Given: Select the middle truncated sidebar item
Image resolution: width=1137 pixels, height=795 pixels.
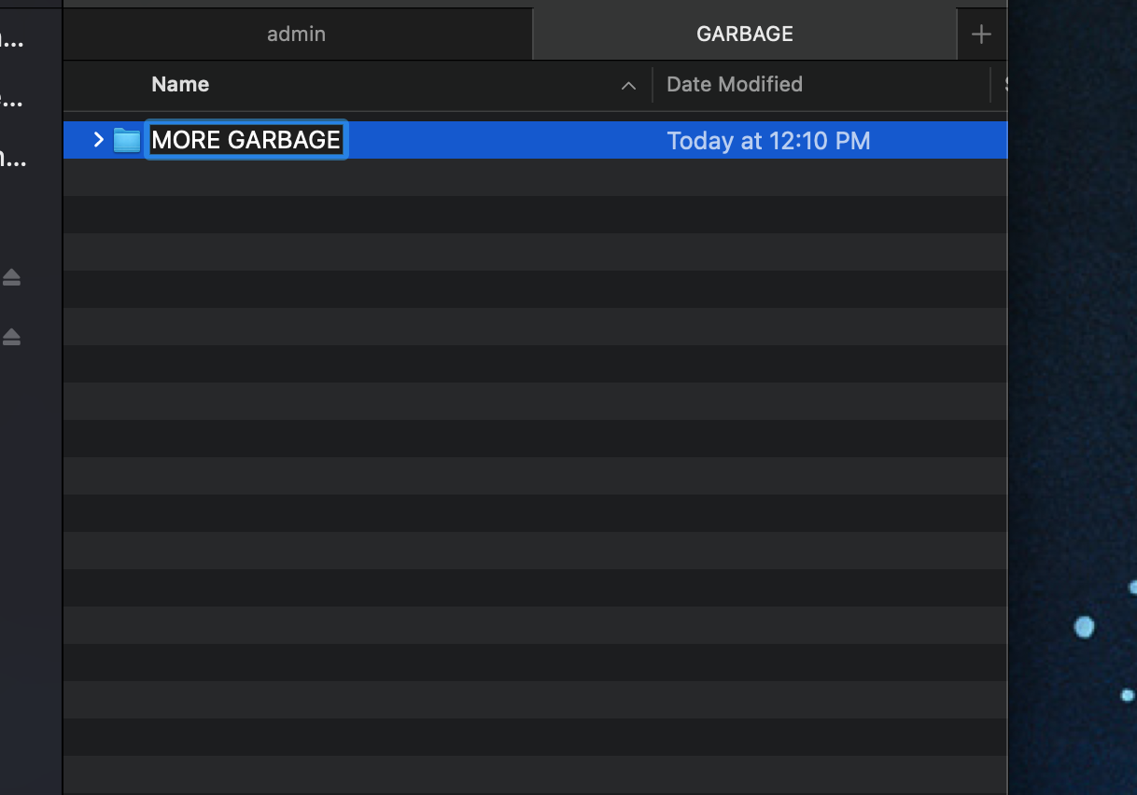Looking at the screenshot, I should 12,100.
